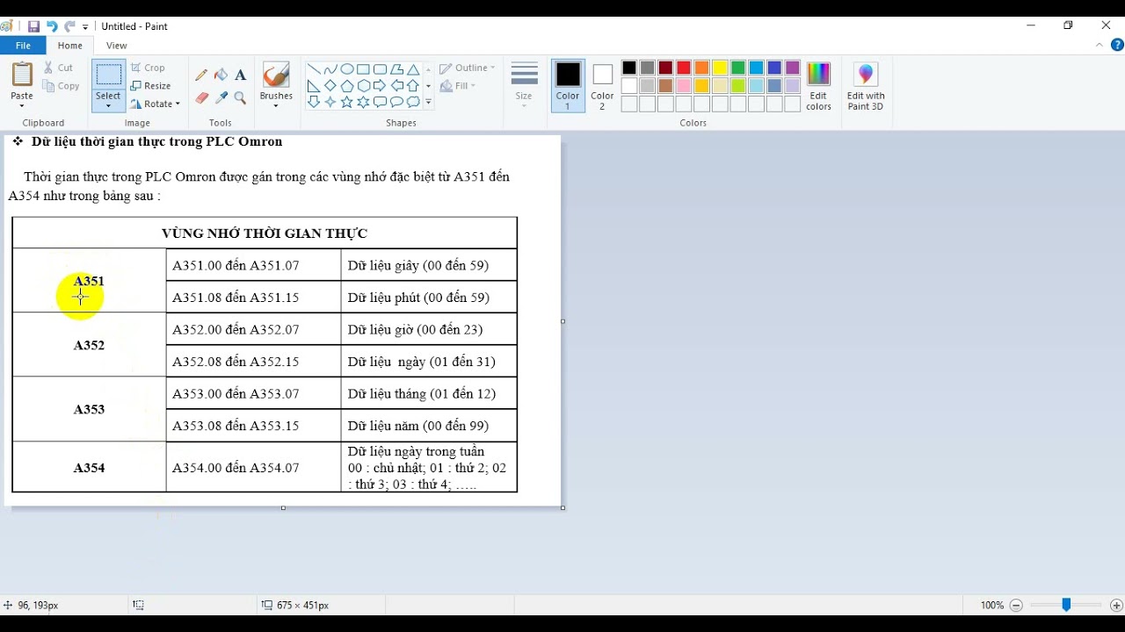The width and height of the screenshot is (1125, 632).
Task: Open Customize Quick Access Toolbar dropdown
Action: tap(85, 27)
